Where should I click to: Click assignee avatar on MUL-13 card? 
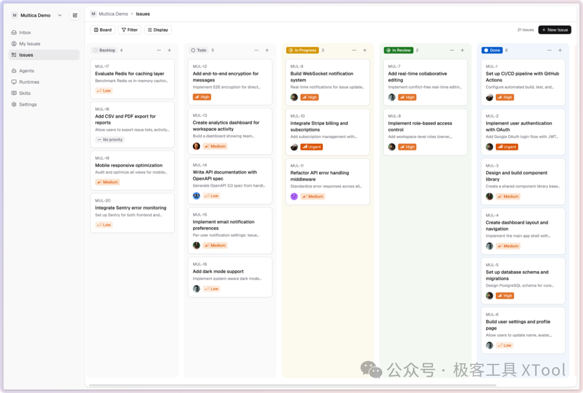(x=196, y=146)
